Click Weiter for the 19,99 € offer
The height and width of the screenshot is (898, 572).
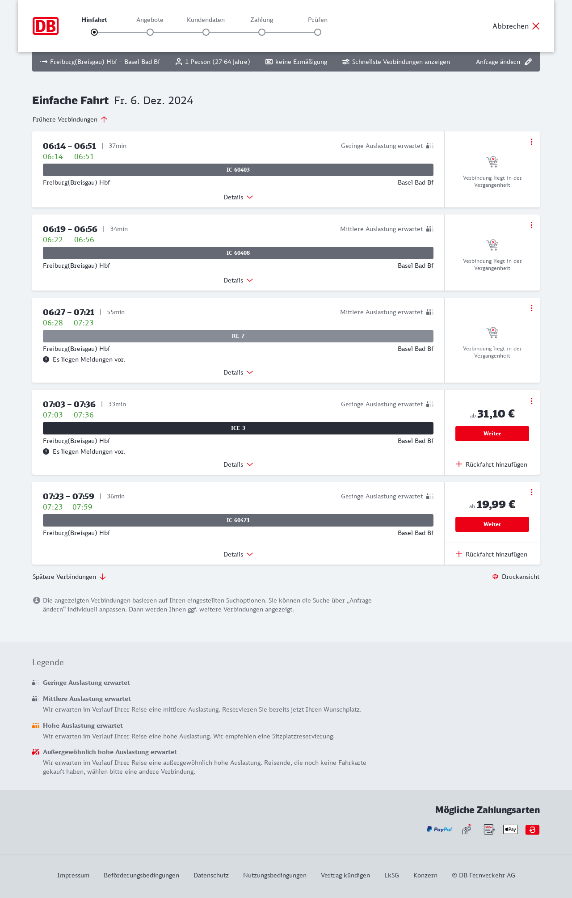pos(492,524)
